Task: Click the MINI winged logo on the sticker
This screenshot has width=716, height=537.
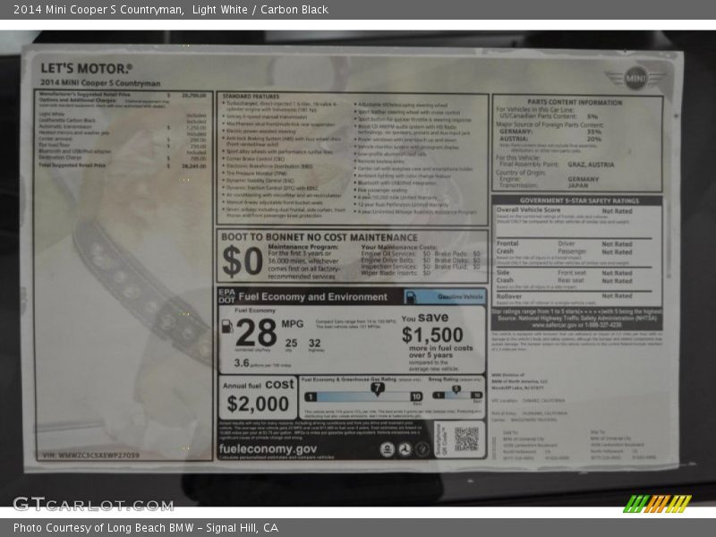Action: pyautogui.click(x=635, y=78)
